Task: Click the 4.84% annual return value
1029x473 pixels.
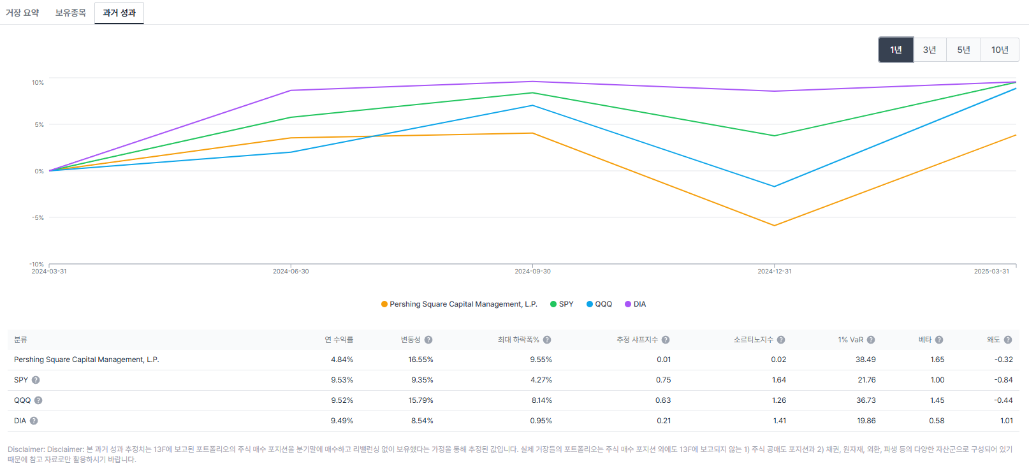Action: pos(342,360)
